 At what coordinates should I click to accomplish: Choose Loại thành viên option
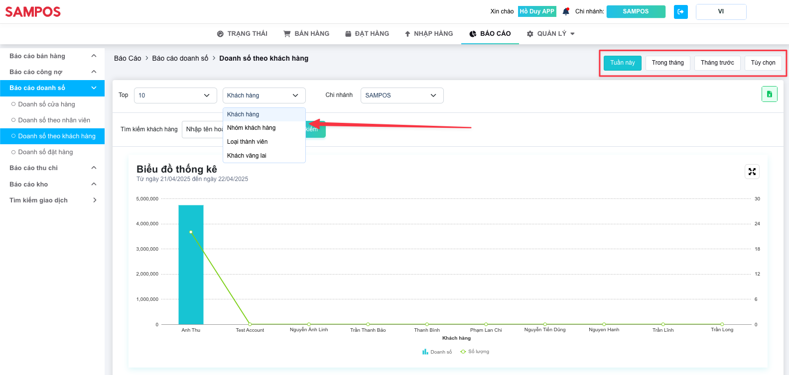coord(264,142)
